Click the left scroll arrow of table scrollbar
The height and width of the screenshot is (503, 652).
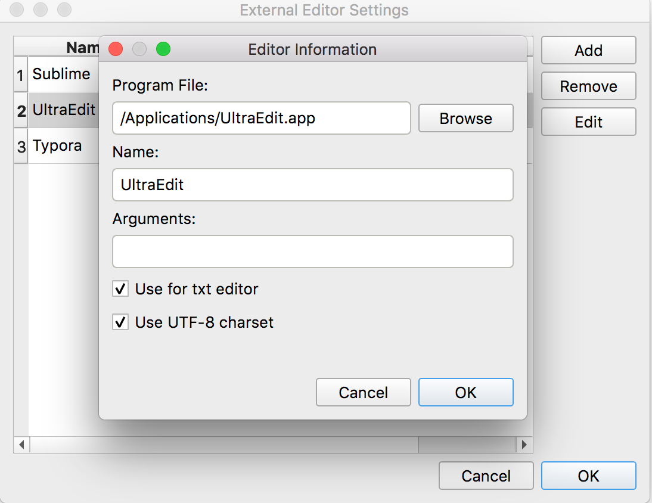tap(21, 445)
